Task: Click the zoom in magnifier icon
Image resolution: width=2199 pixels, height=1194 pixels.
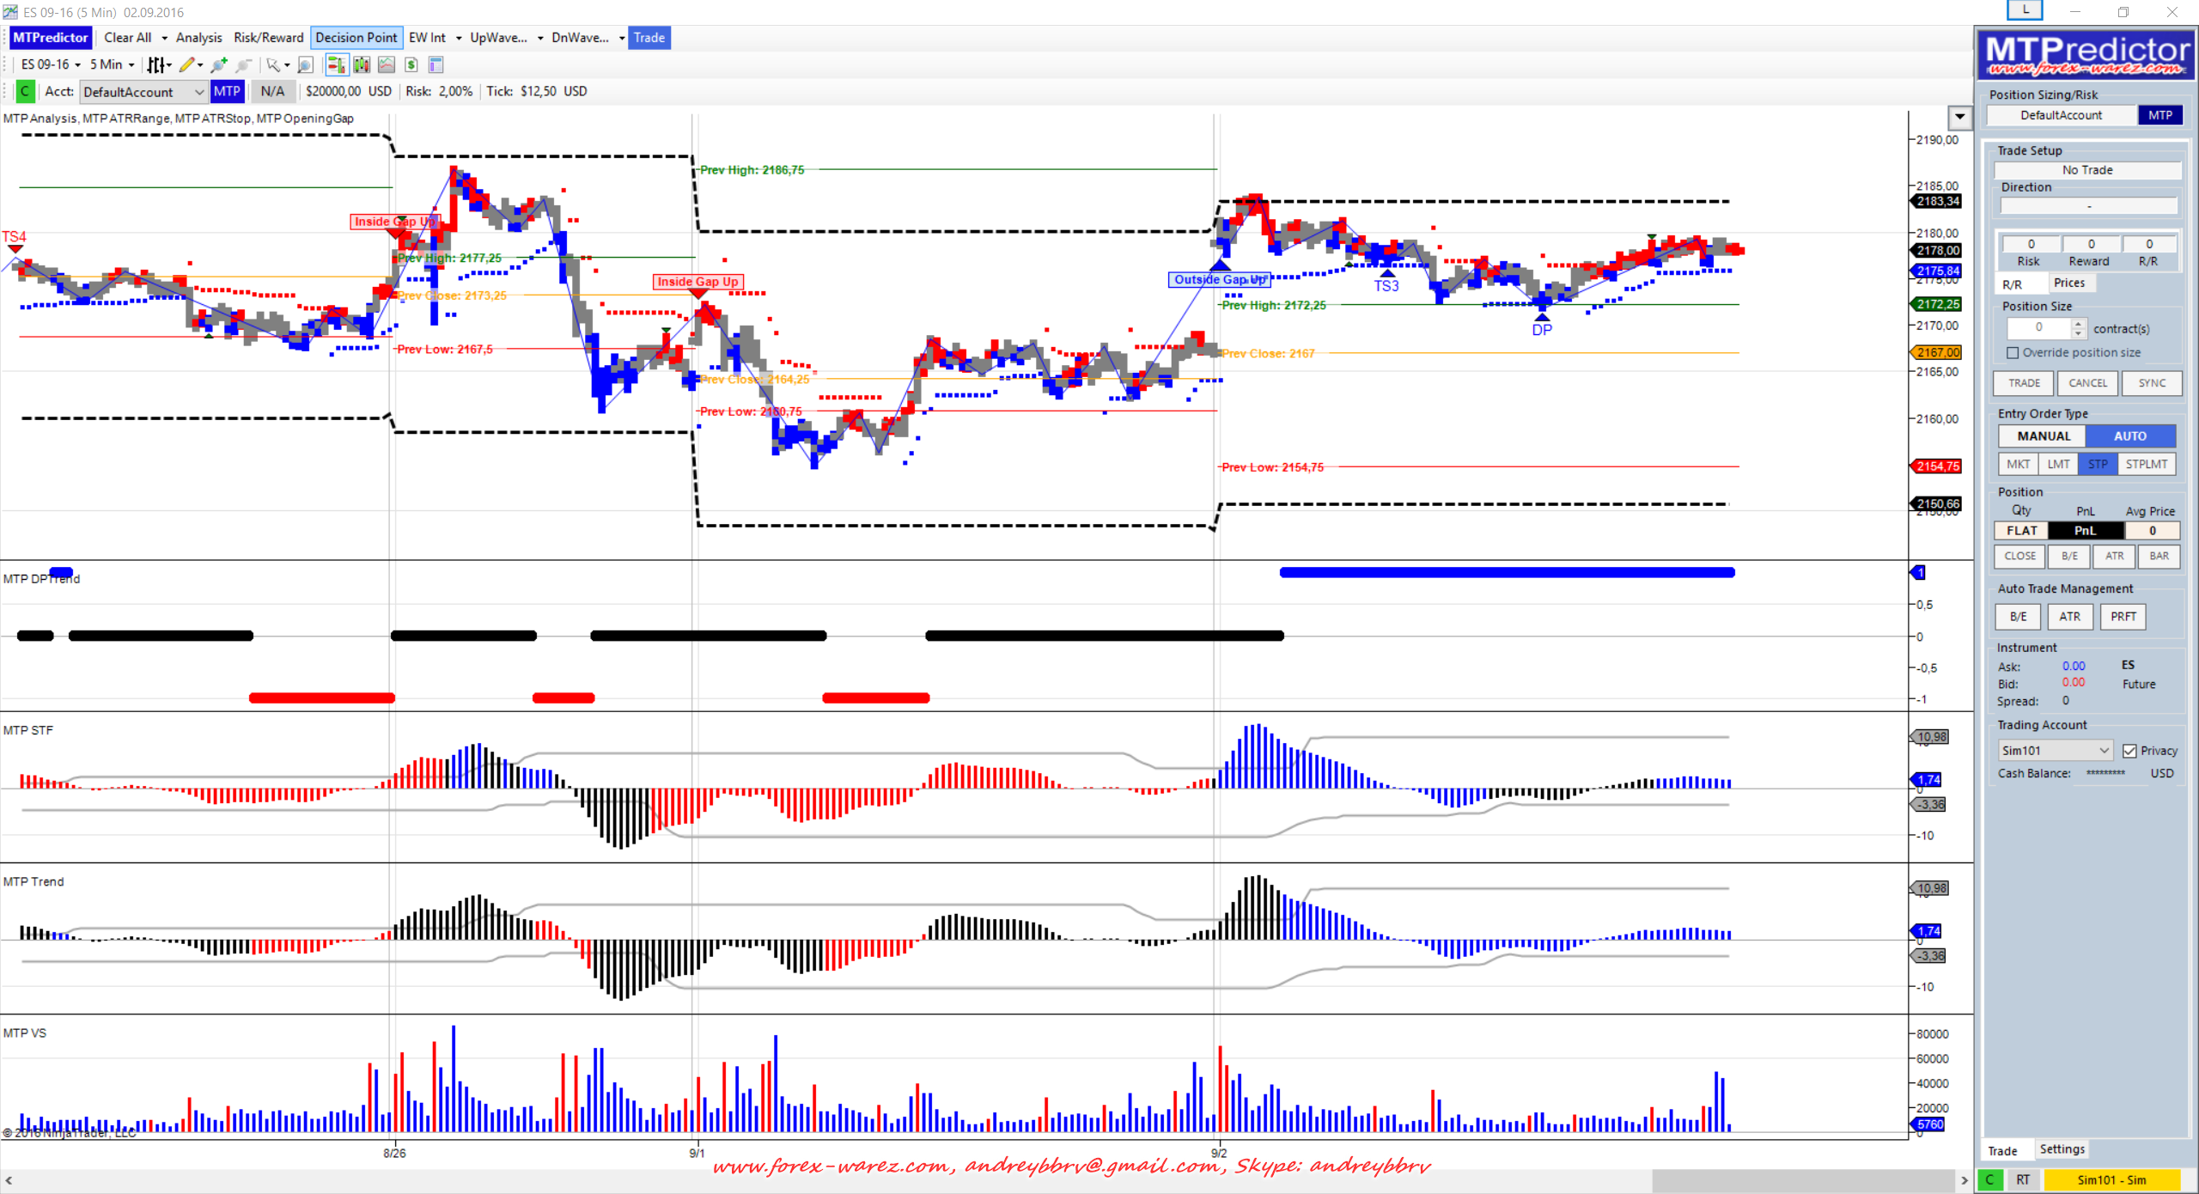Action: (x=220, y=65)
